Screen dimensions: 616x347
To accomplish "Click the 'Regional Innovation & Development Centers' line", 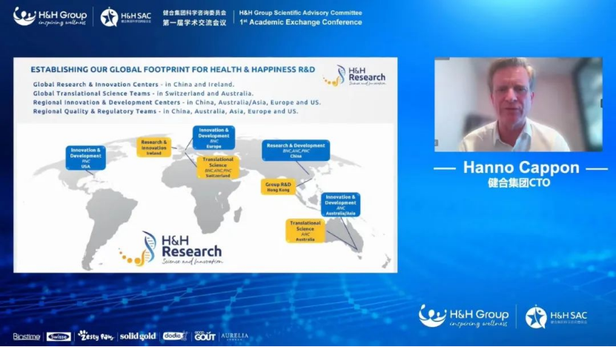I will click(176, 102).
